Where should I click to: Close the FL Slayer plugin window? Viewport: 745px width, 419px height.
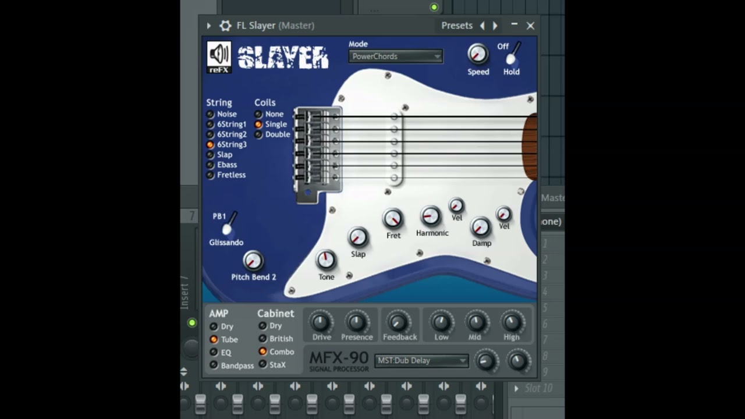coord(530,26)
